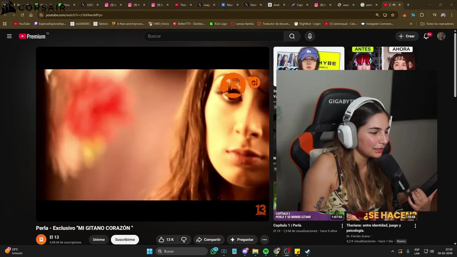
Task: Open Spotify from the taskbar
Action: point(266,251)
